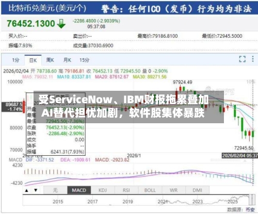Click the timeline range handle at right end

pos(252,200)
